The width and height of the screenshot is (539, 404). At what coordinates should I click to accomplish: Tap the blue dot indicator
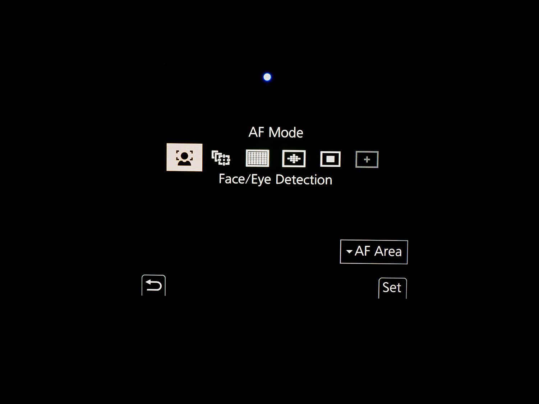[x=267, y=77]
